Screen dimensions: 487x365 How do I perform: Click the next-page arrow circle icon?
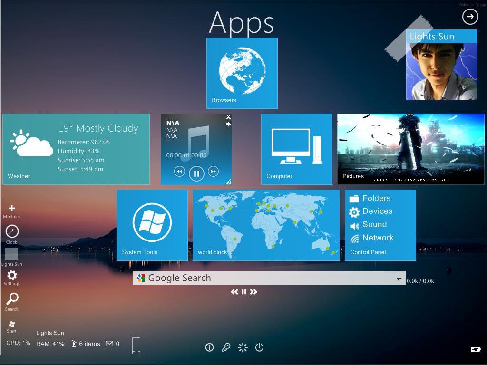pos(470,17)
